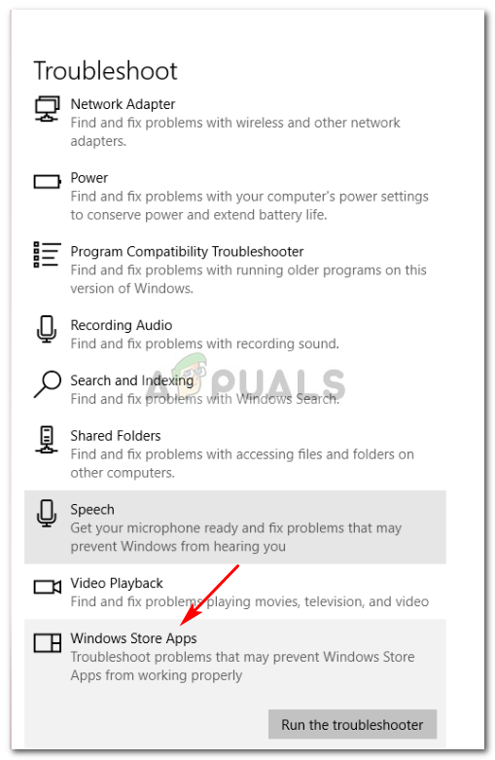The height and width of the screenshot is (760, 495).
Task: Expand the Network Adapter troubleshooter entry
Action: pos(235,123)
